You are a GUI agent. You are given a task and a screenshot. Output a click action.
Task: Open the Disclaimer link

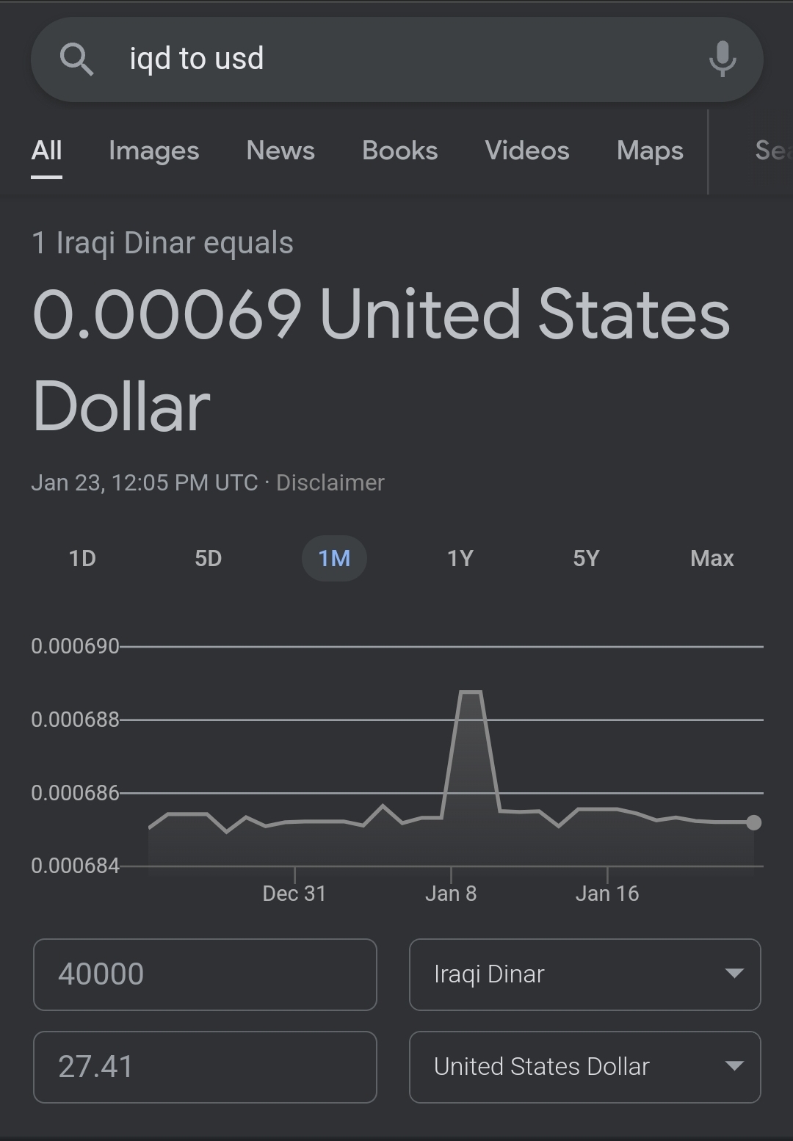coord(330,482)
